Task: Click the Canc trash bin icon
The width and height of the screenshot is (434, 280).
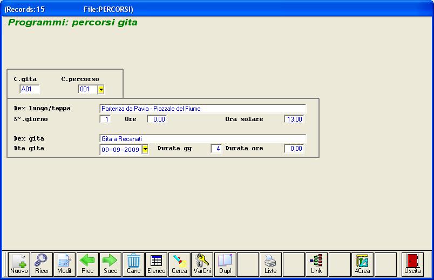Action: coord(133,264)
